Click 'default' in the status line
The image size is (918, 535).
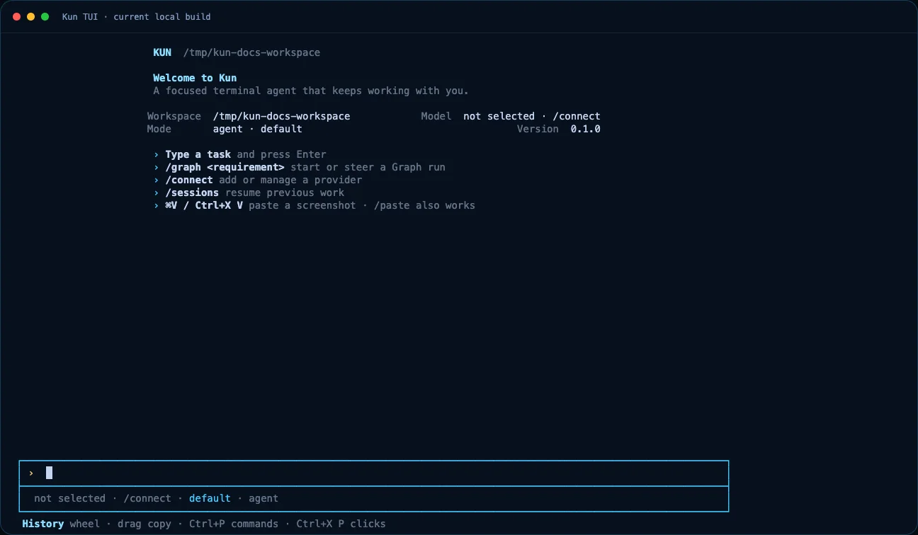click(x=210, y=498)
